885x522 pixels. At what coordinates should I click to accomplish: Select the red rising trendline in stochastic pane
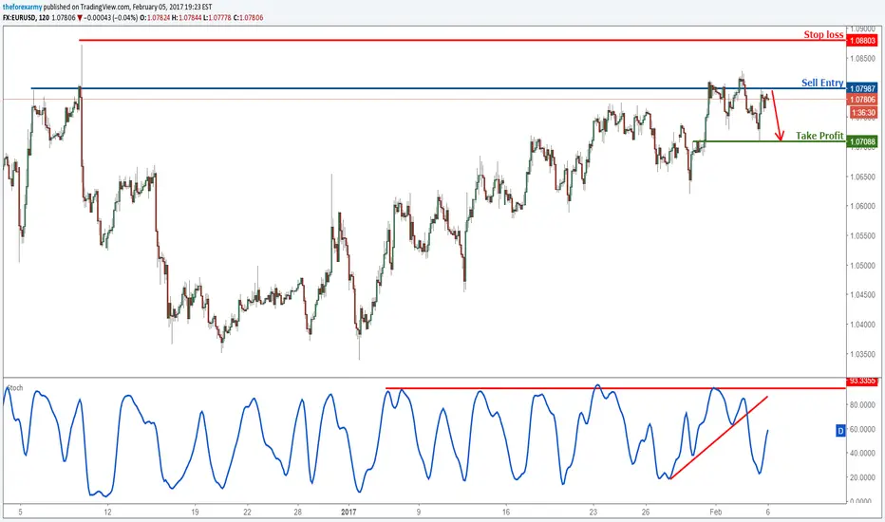[719, 438]
